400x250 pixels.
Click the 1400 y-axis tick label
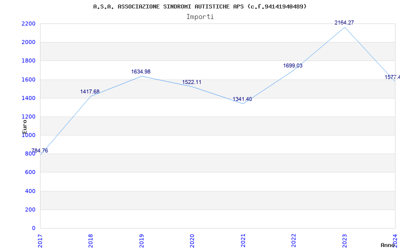click(28, 98)
